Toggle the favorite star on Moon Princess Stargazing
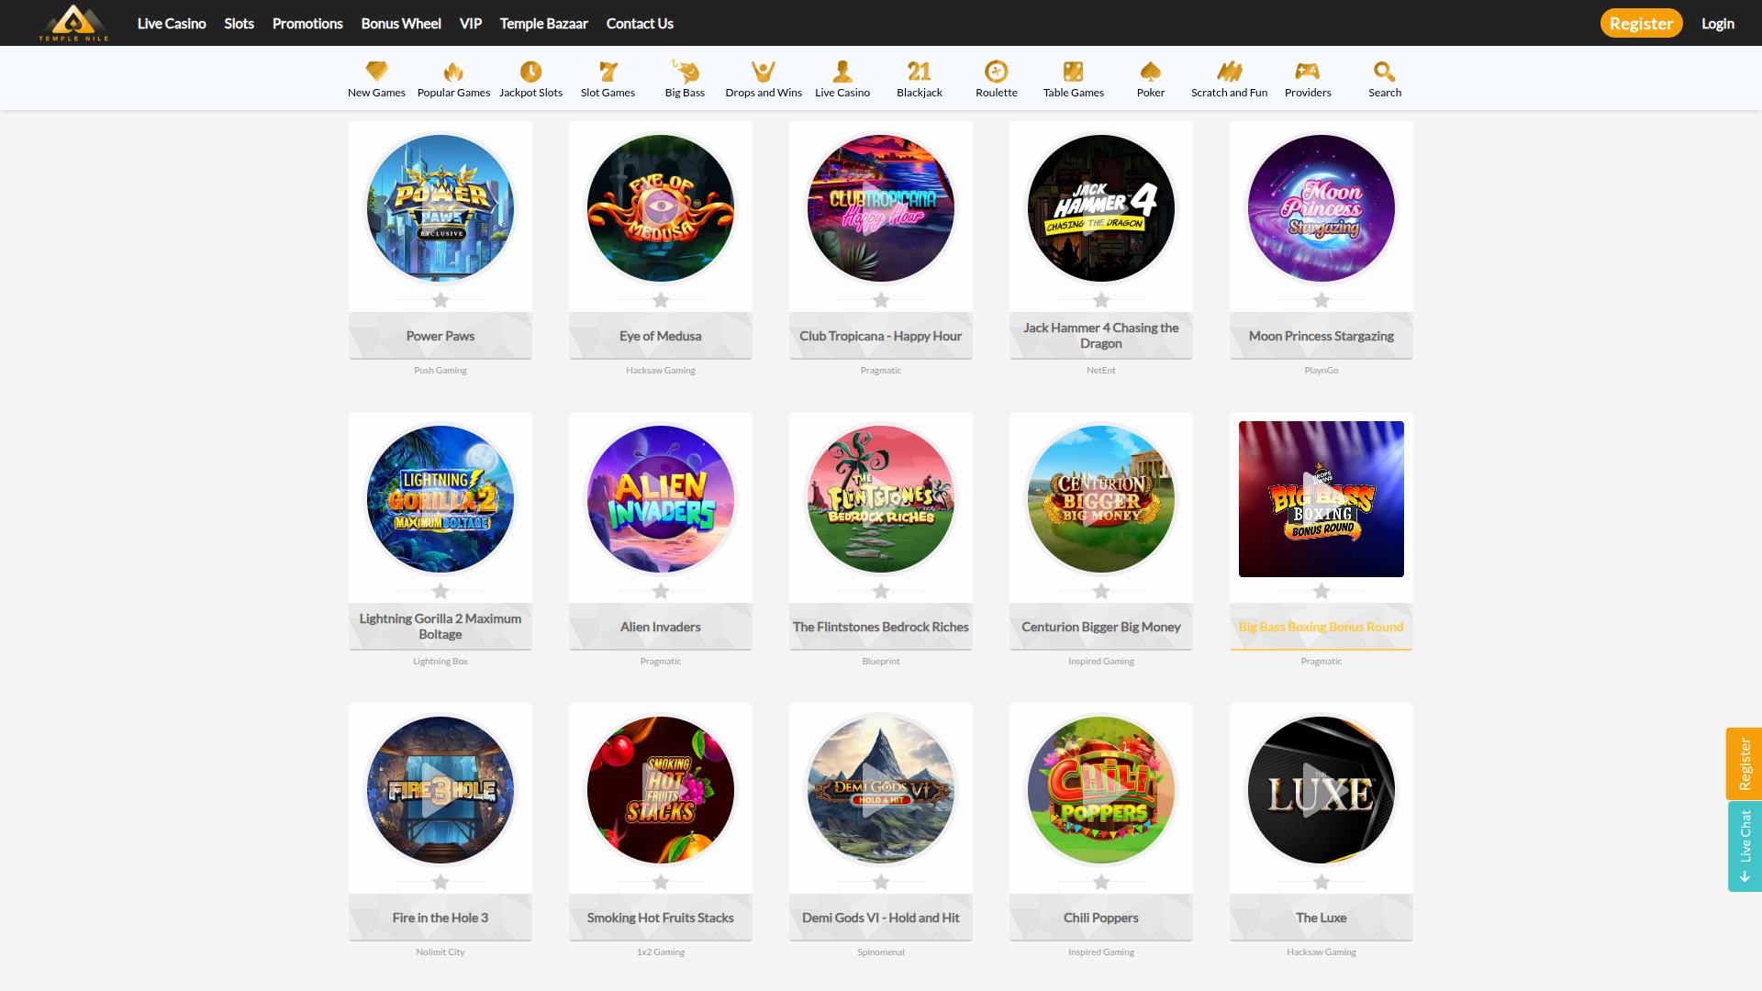This screenshot has height=991, width=1762. pyautogui.click(x=1321, y=299)
